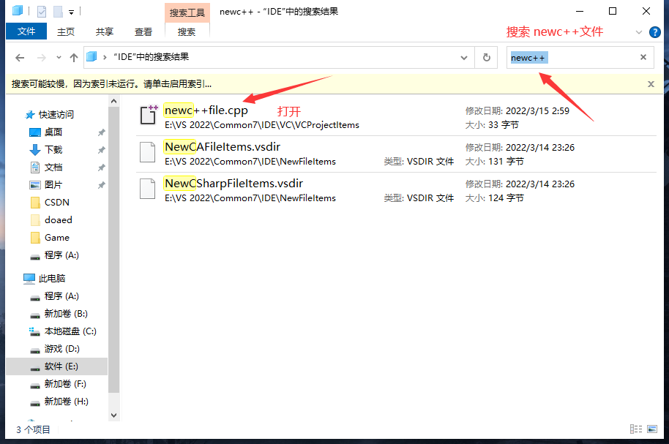Select the NewCAFileItems.vsdir file name

(x=223, y=147)
